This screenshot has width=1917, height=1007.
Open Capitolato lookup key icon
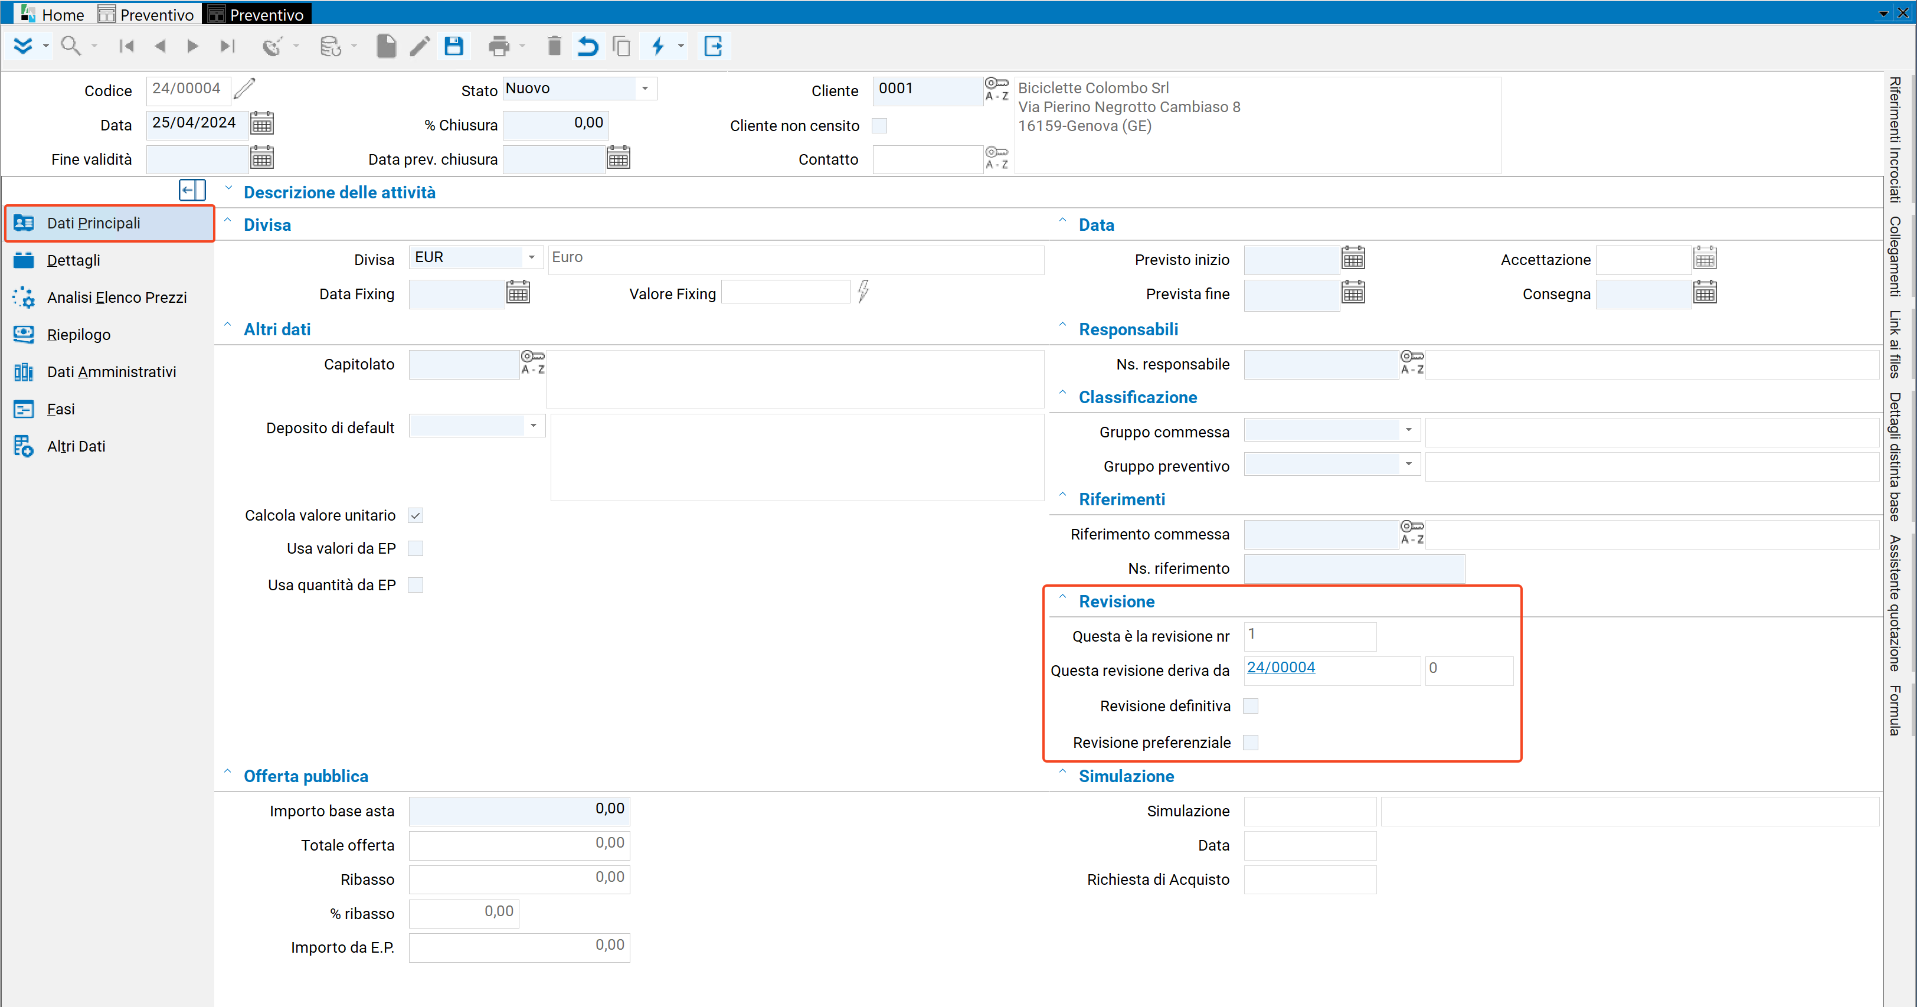click(533, 362)
